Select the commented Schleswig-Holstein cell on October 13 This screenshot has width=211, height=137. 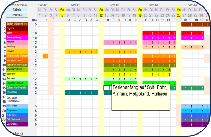107,88
